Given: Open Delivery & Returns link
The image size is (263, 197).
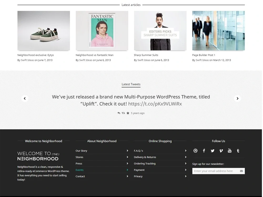Looking at the screenshot, I should coord(145,157).
